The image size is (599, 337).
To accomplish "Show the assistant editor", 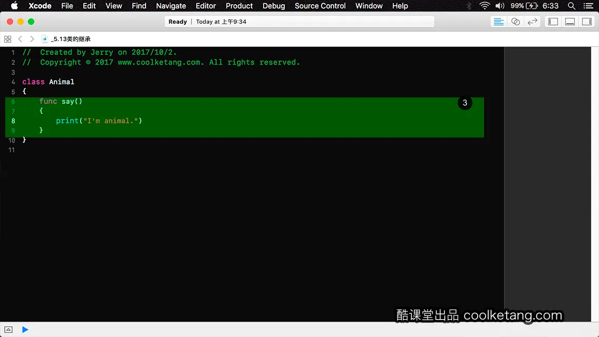I will pos(515,22).
